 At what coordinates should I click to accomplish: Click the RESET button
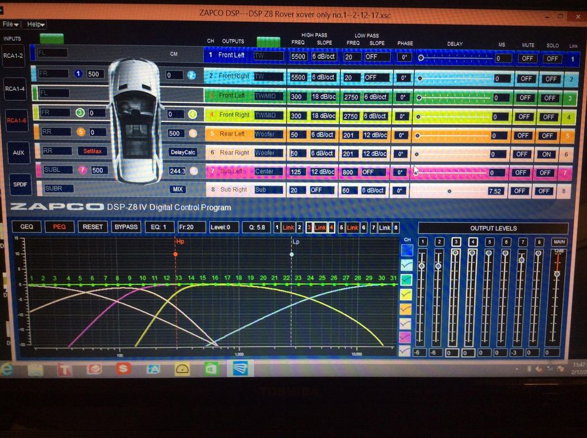point(92,227)
